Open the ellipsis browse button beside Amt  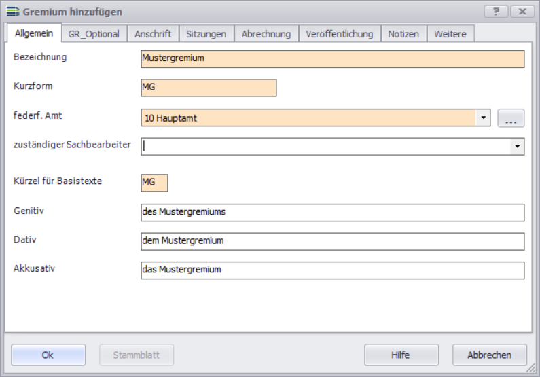511,118
